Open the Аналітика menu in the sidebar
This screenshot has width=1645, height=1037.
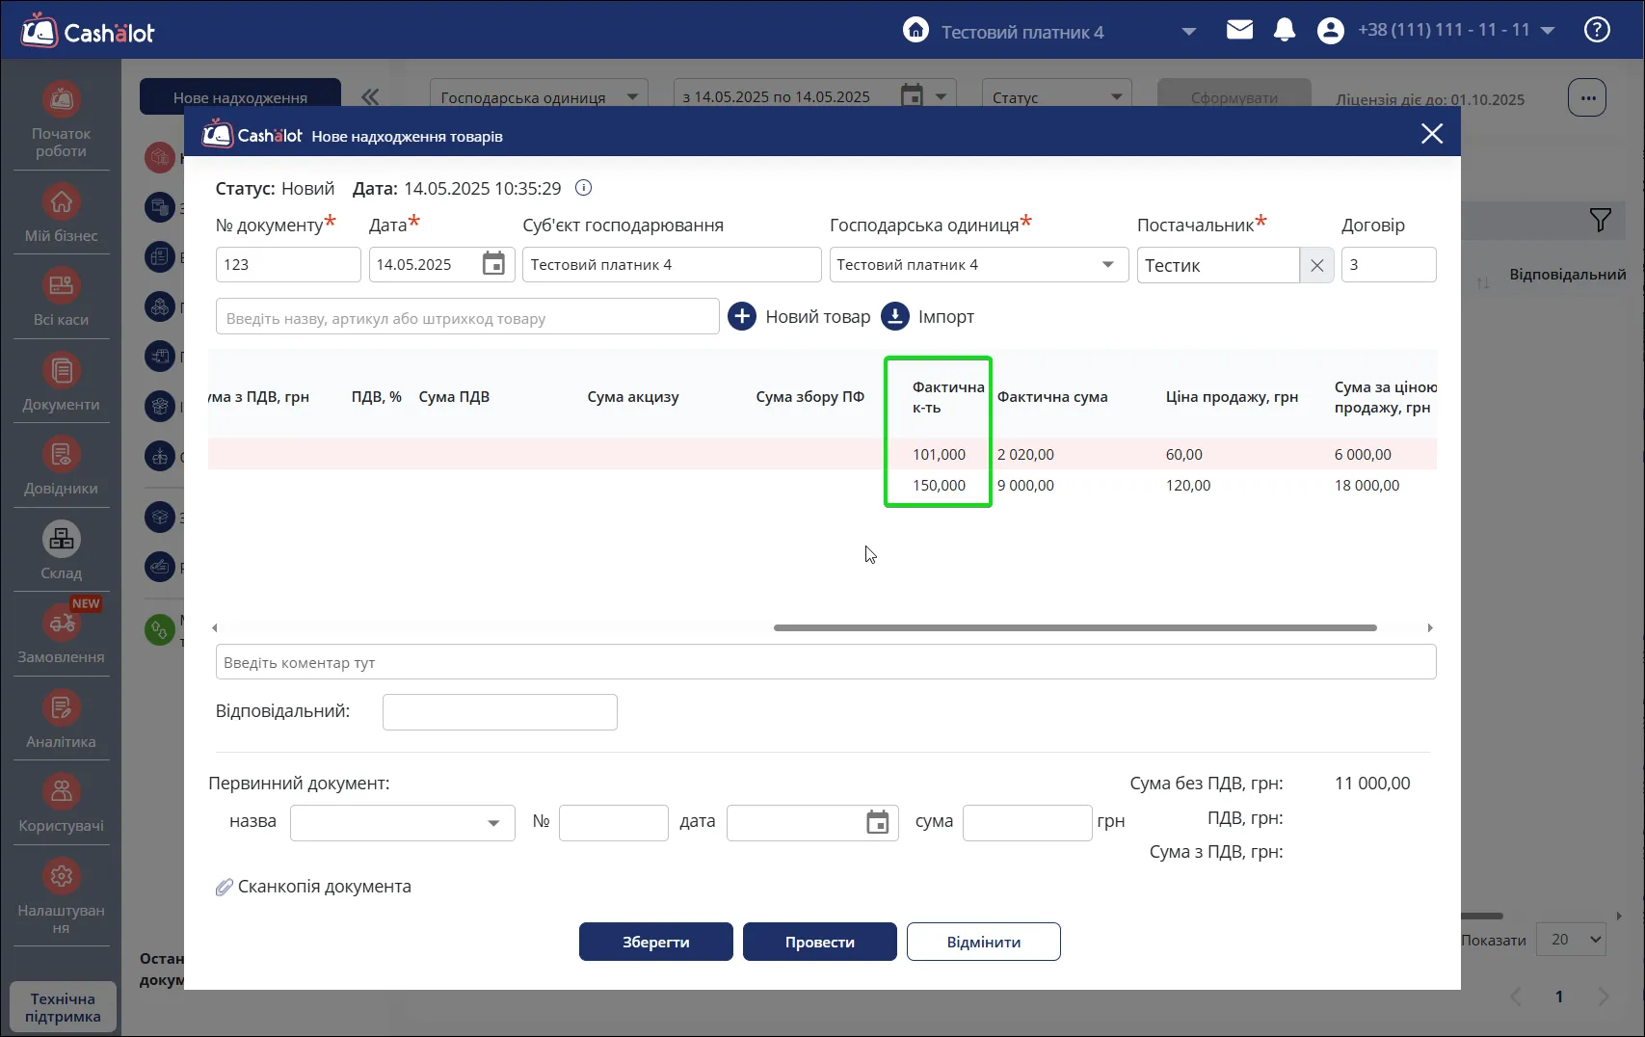(x=62, y=719)
